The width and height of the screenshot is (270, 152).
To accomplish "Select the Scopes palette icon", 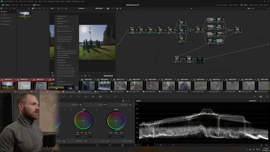I will point(261,97).
